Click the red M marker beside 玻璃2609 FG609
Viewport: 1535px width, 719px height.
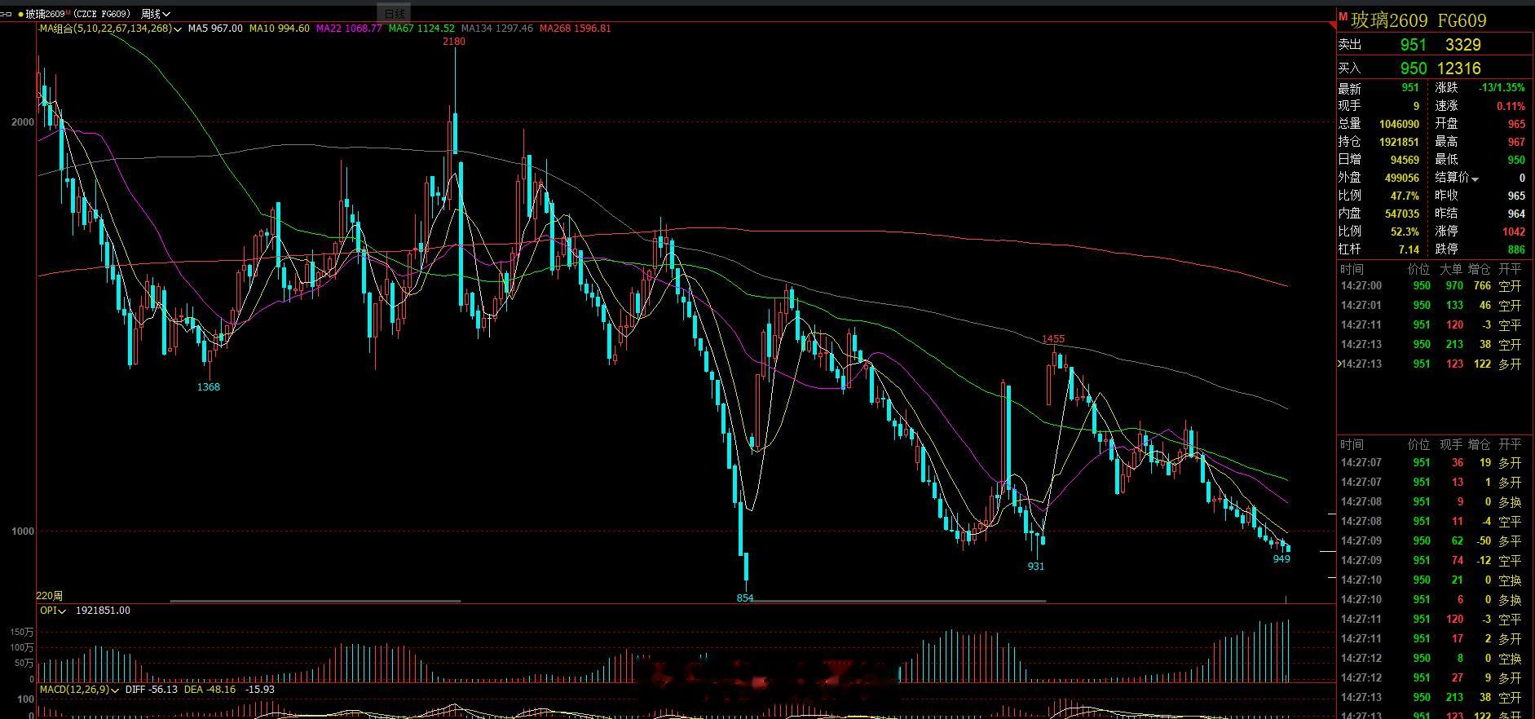click(x=1343, y=17)
